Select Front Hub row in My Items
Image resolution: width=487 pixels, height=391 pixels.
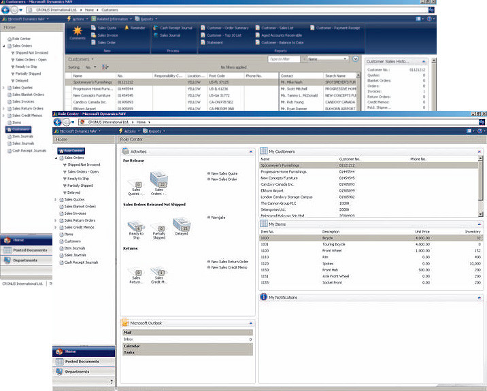[x=371, y=270]
